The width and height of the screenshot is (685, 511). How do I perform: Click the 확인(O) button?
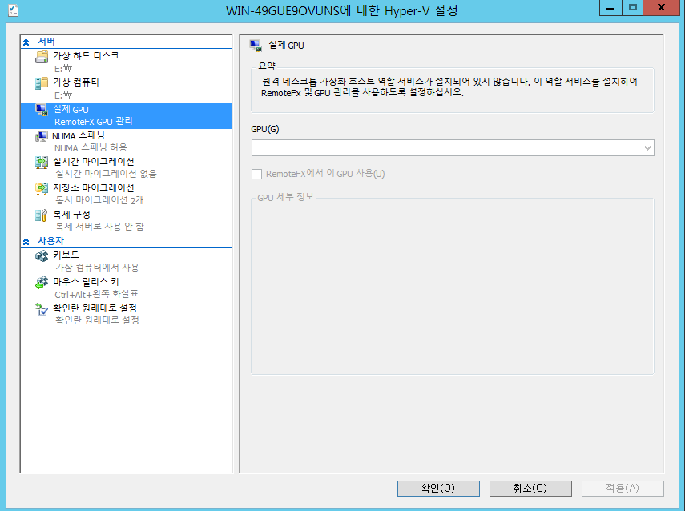point(438,489)
